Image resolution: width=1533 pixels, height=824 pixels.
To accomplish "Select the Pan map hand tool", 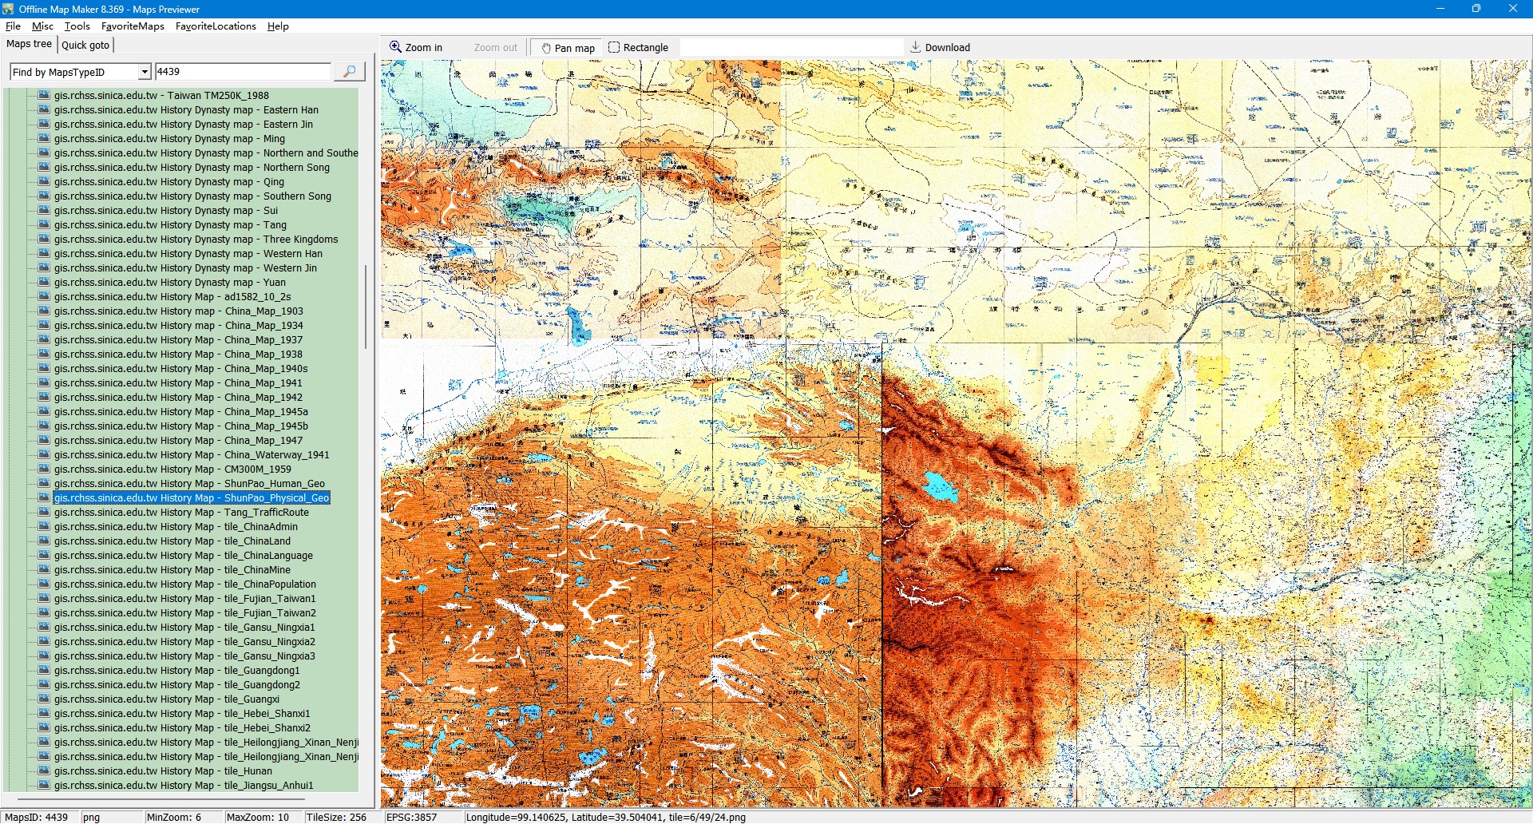I will (x=568, y=48).
